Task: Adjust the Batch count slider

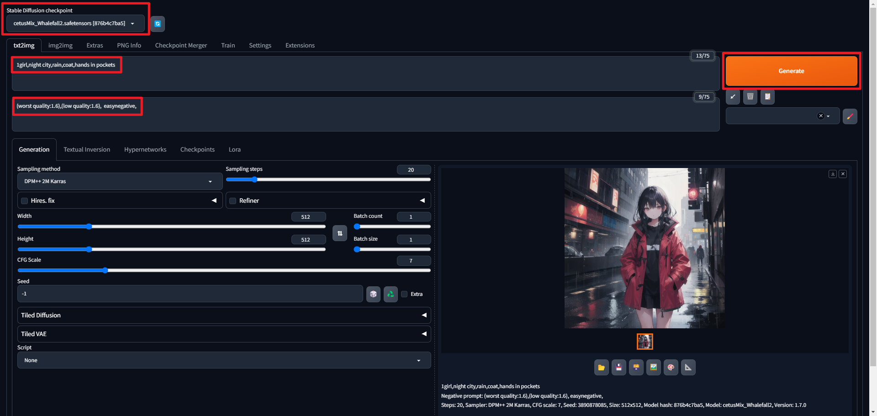Action: pyautogui.click(x=392, y=226)
